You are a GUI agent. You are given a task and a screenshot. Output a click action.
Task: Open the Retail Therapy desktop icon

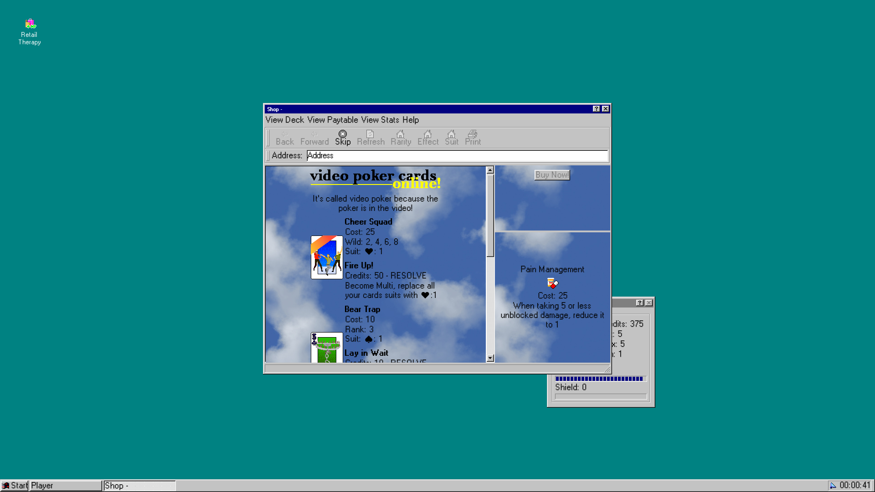pos(30,32)
